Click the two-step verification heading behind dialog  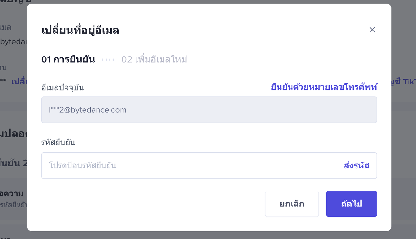14,163
